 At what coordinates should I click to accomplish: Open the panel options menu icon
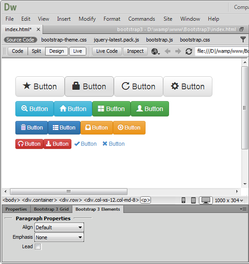tap(243, 209)
